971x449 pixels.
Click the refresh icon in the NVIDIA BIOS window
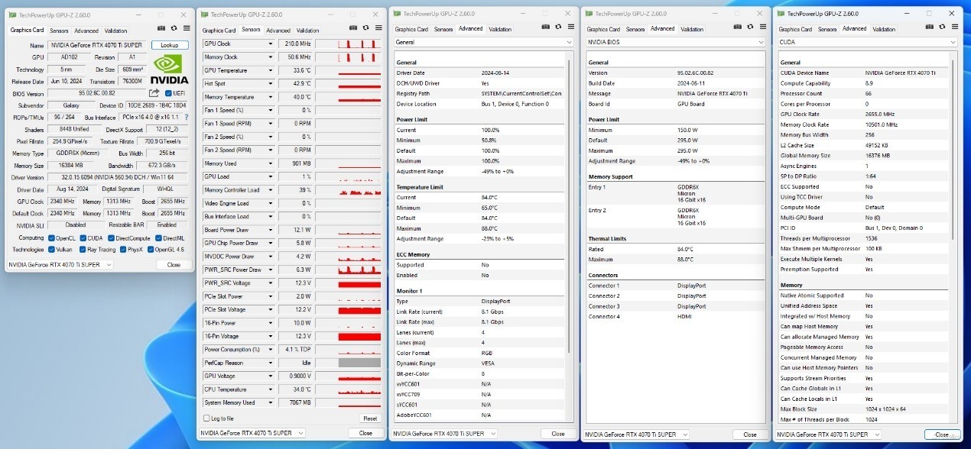pyautogui.click(x=752, y=28)
